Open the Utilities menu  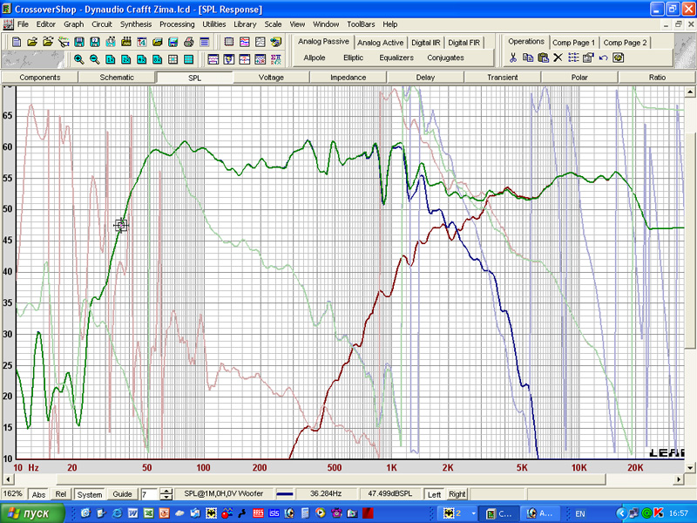pyautogui.click(x=214, y=24)
